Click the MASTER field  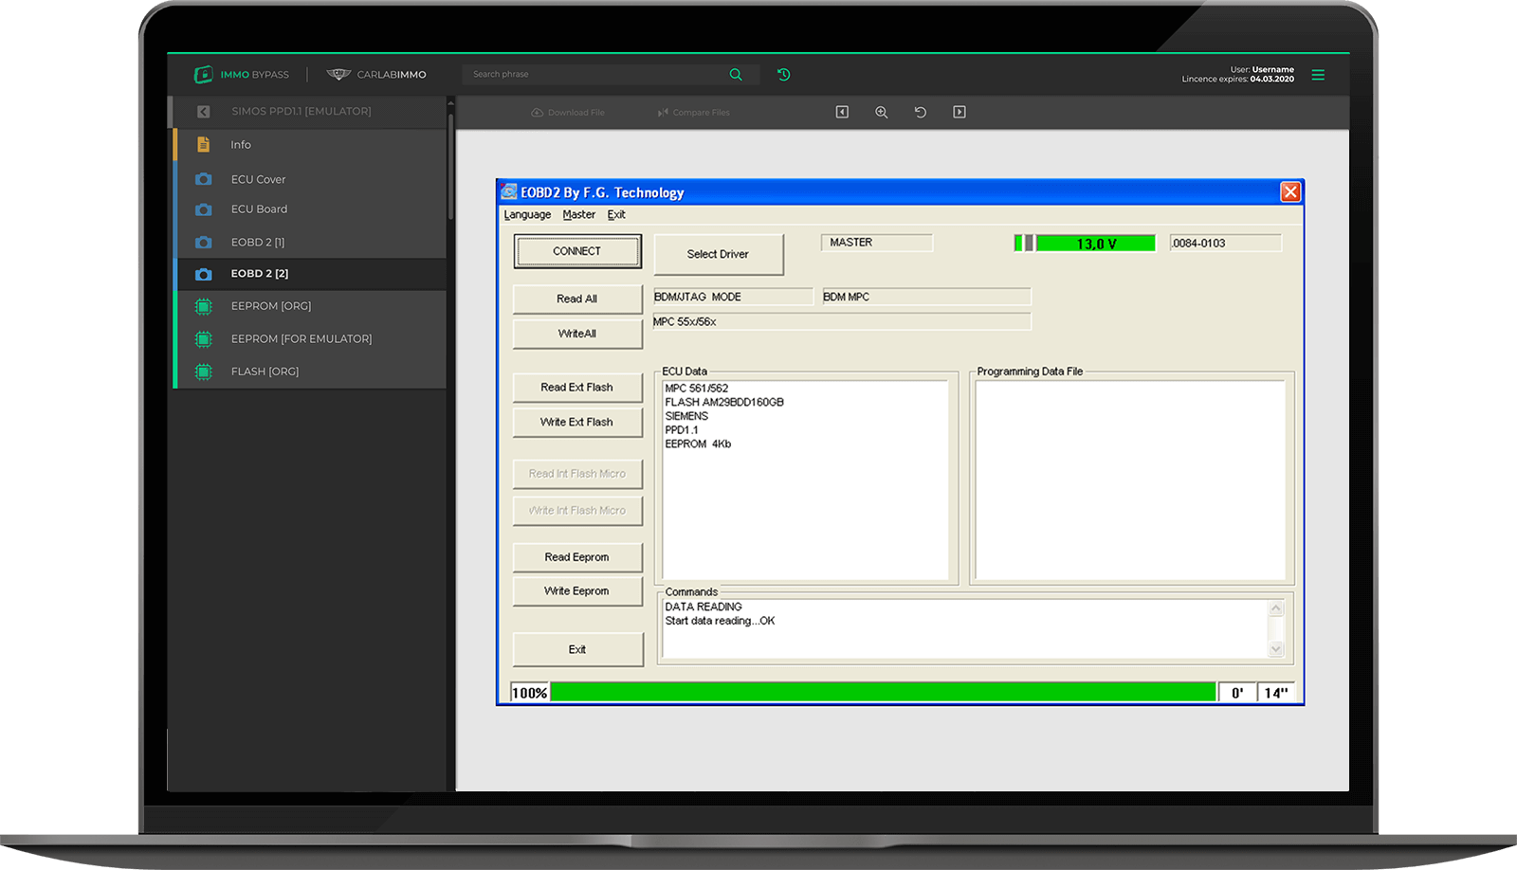coord(877,243)
